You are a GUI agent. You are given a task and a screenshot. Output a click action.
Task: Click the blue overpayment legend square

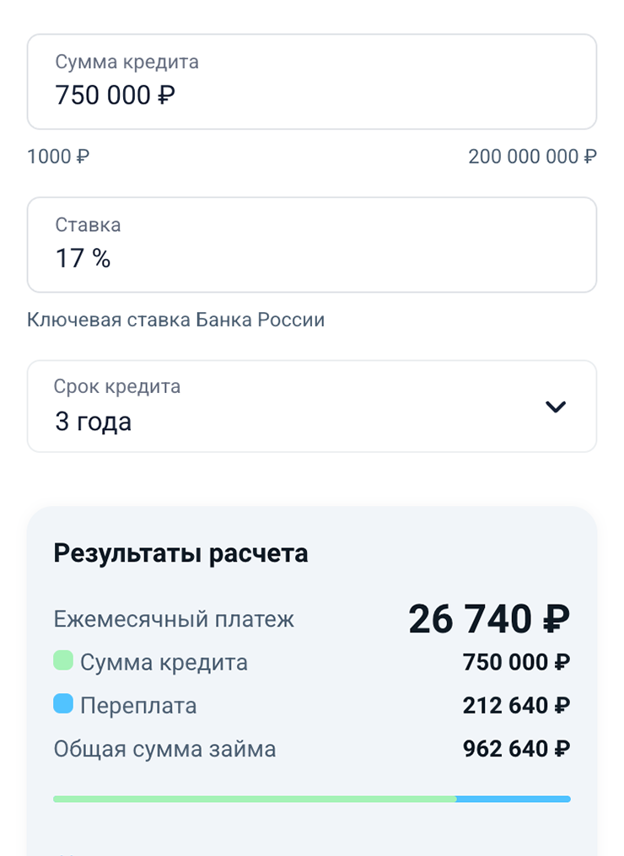[x=63, y=704]
